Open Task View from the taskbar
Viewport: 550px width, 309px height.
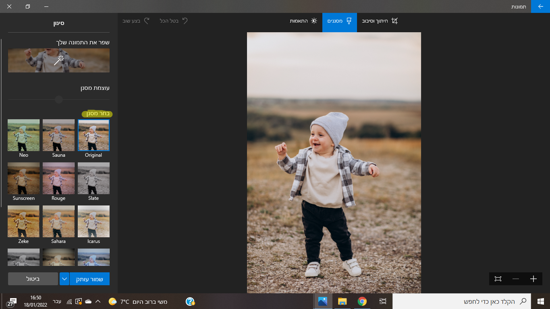383,301
